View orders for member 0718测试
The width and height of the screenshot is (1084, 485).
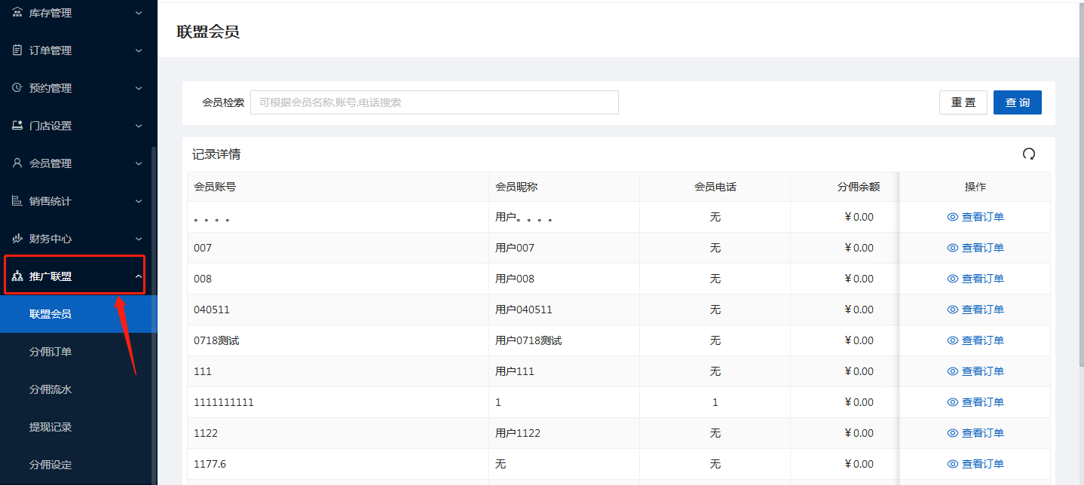tap(975, 340)
